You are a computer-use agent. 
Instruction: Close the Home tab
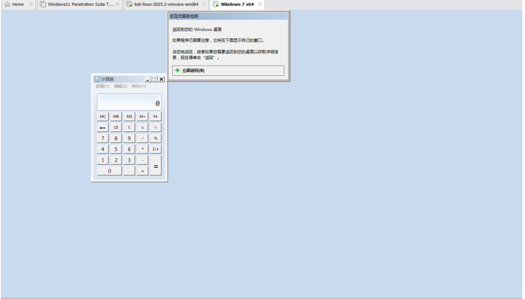coord(31,4)
